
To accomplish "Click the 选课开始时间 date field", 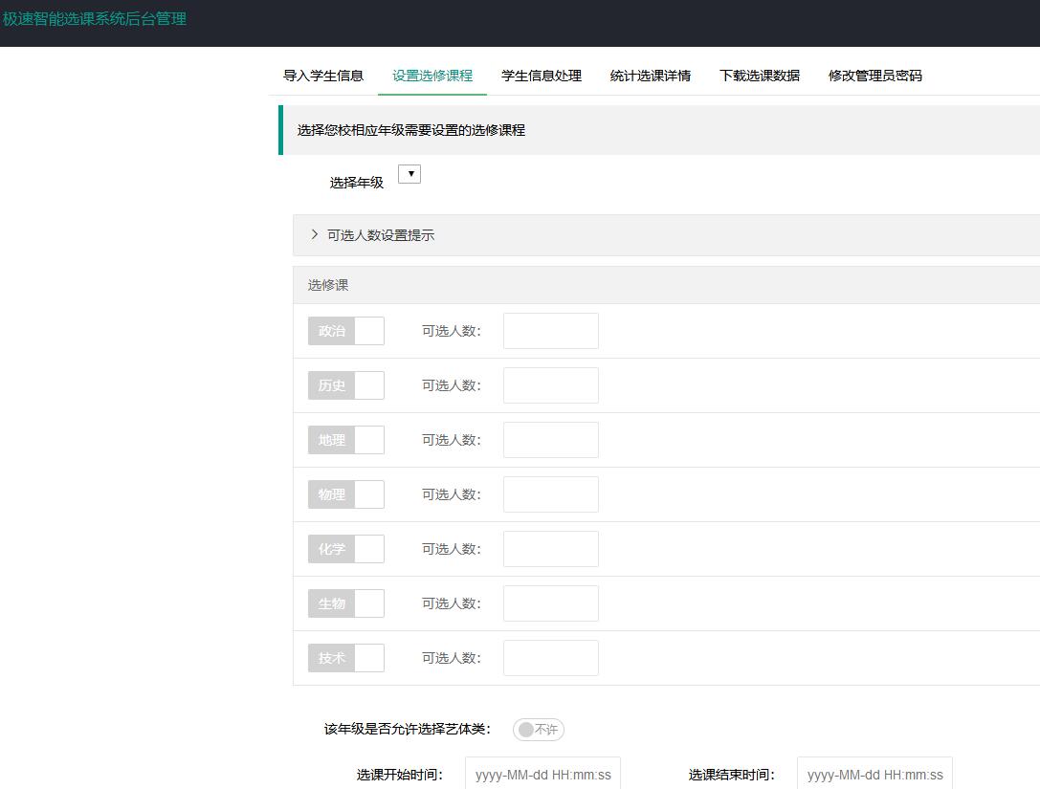I will [542, 774].
